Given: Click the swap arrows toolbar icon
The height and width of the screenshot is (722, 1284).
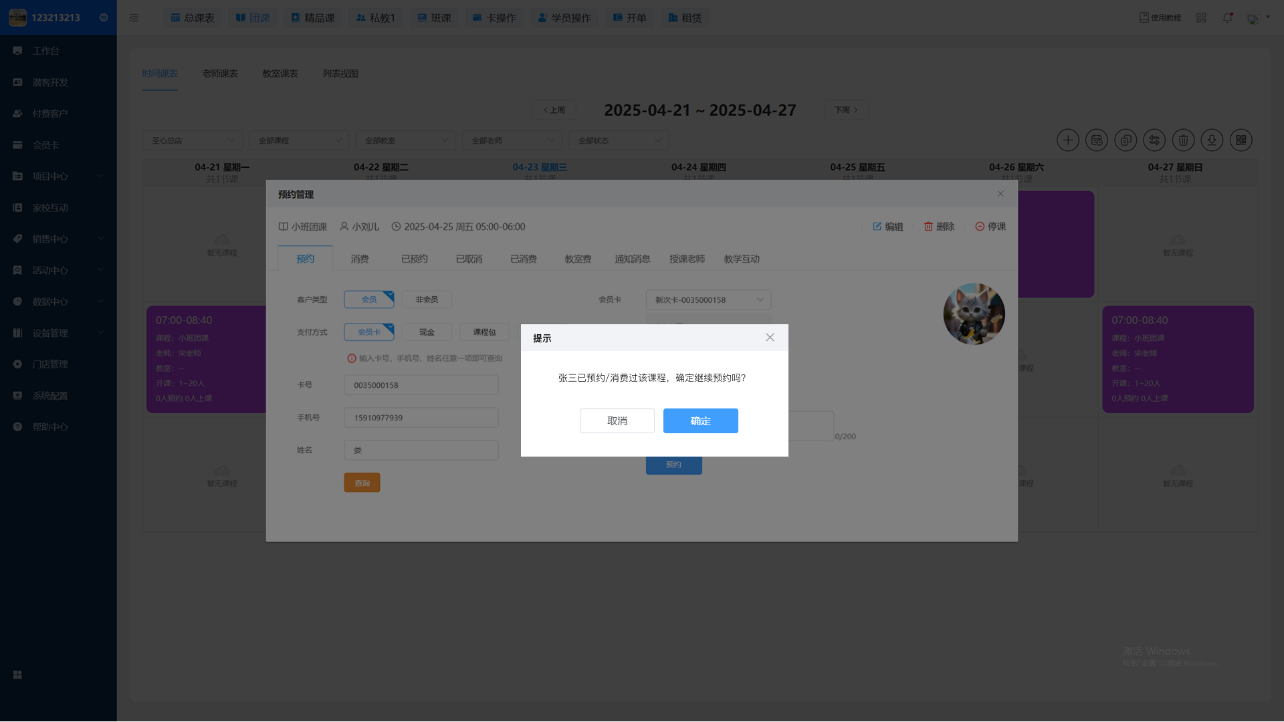Looking at the screenshot, I should click(x=1154, y=140).
